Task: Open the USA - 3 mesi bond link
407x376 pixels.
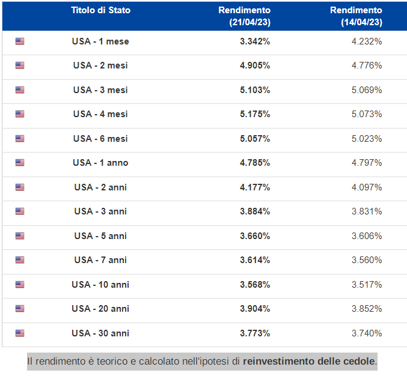Action: click(100, 90)
